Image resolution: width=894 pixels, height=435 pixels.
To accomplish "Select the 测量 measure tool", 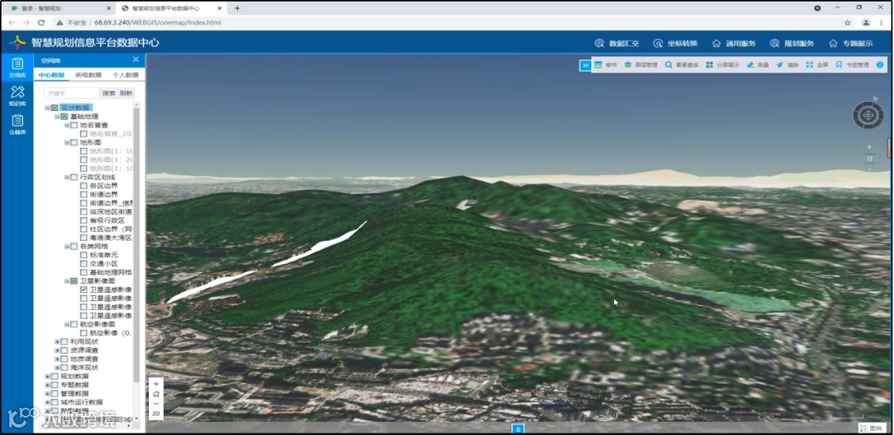I will pyautogui.click(x=757, y=65).
